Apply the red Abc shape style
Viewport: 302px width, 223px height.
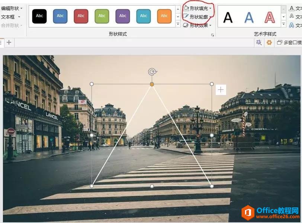tap(81, 16)
